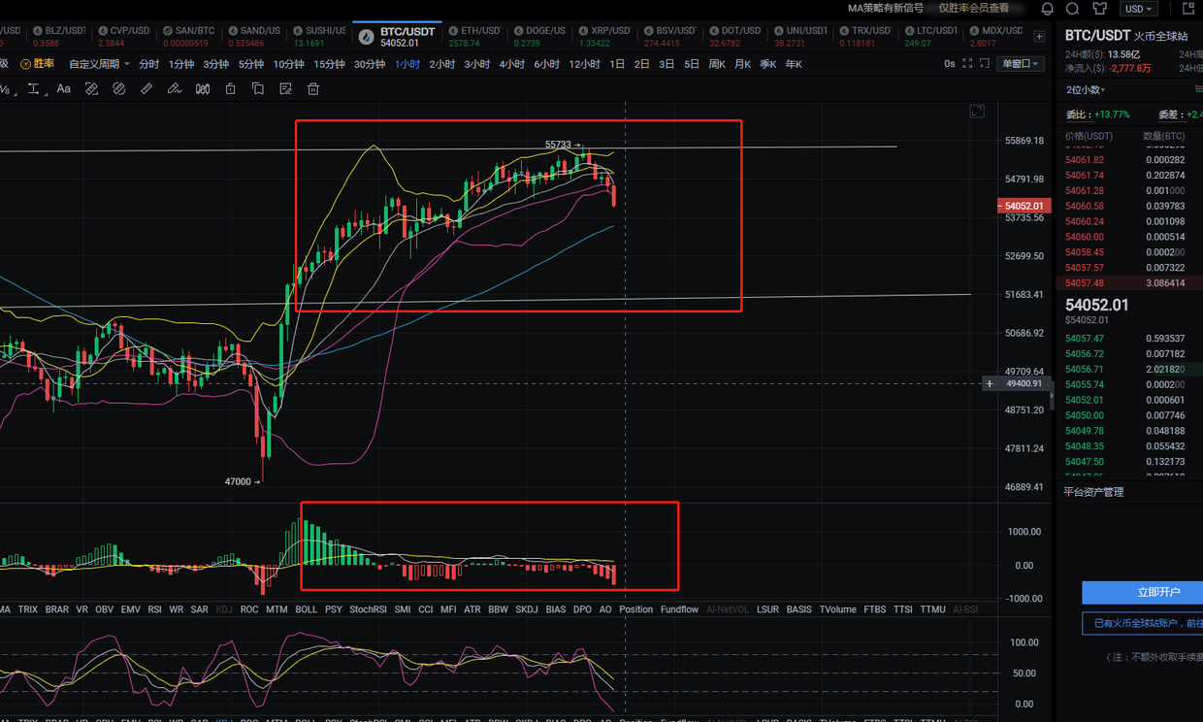Screen dimensions: 1203x722
Task: Select the 1日 timeframe
Action: pos(617,64)
